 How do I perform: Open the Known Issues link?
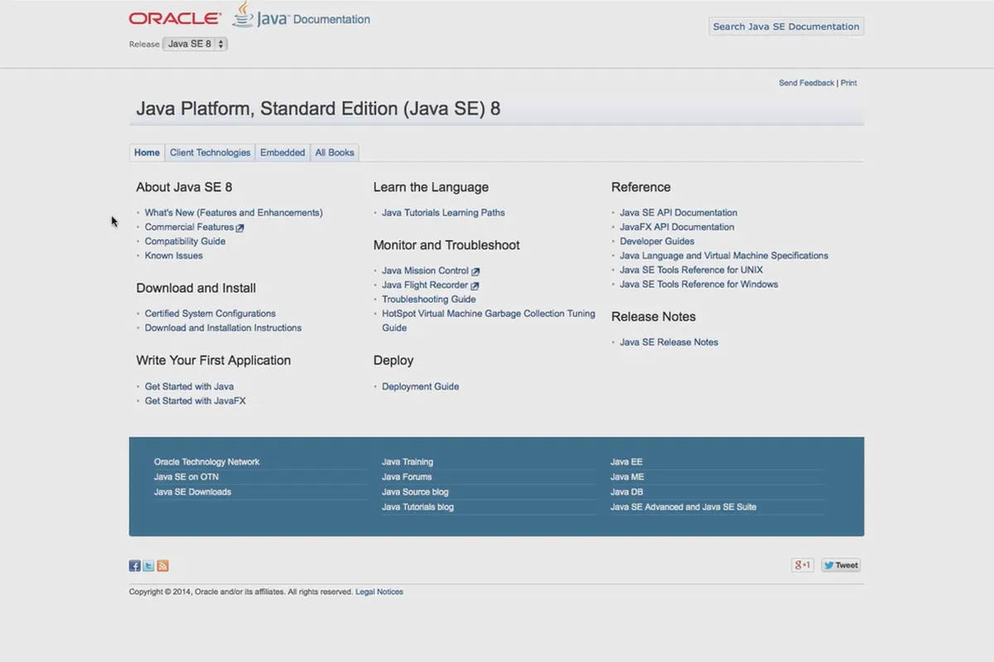(x=174, y=256)
